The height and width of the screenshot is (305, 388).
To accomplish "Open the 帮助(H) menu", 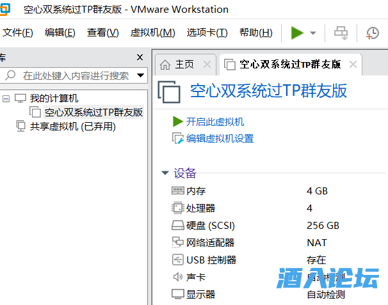I will pos(256,33).
